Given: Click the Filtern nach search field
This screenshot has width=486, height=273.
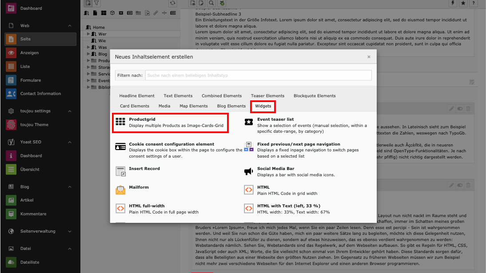Looking at the screenshot, I should (x=259, y=75).
